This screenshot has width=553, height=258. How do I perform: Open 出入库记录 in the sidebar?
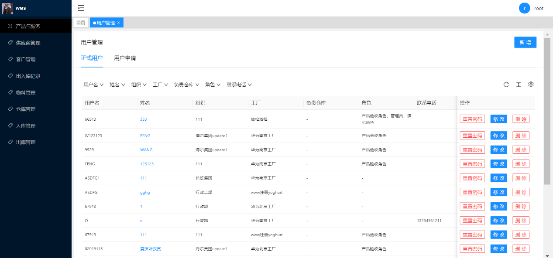tap(28, 76)
